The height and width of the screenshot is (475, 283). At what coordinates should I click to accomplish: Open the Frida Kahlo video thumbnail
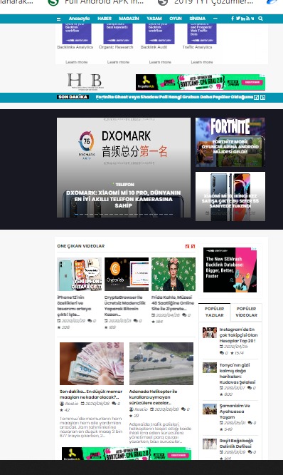click(173, 274)
